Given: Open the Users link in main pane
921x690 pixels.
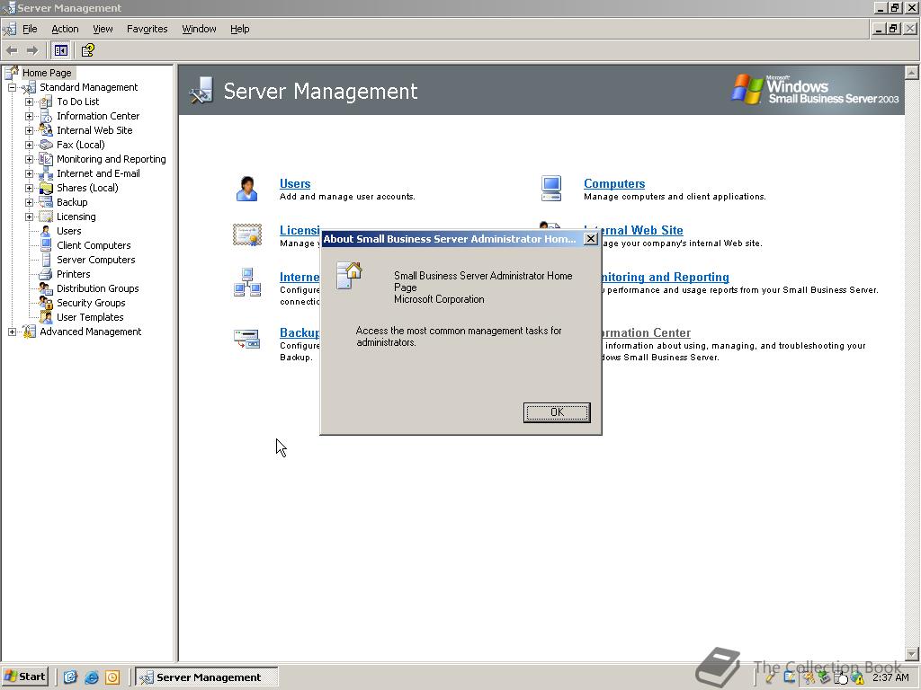Looking at the screenshot, I should point(295,183).
